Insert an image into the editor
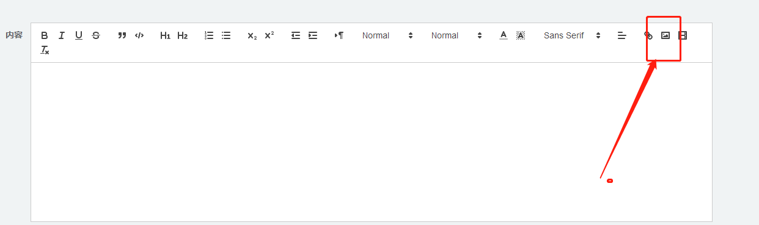Viewport: 759px width, 225px height. [665, 35]
